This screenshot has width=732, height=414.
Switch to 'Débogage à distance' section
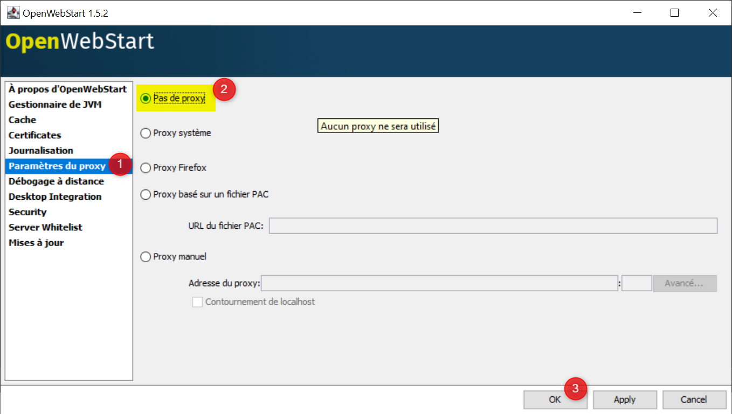click(56, 181)
